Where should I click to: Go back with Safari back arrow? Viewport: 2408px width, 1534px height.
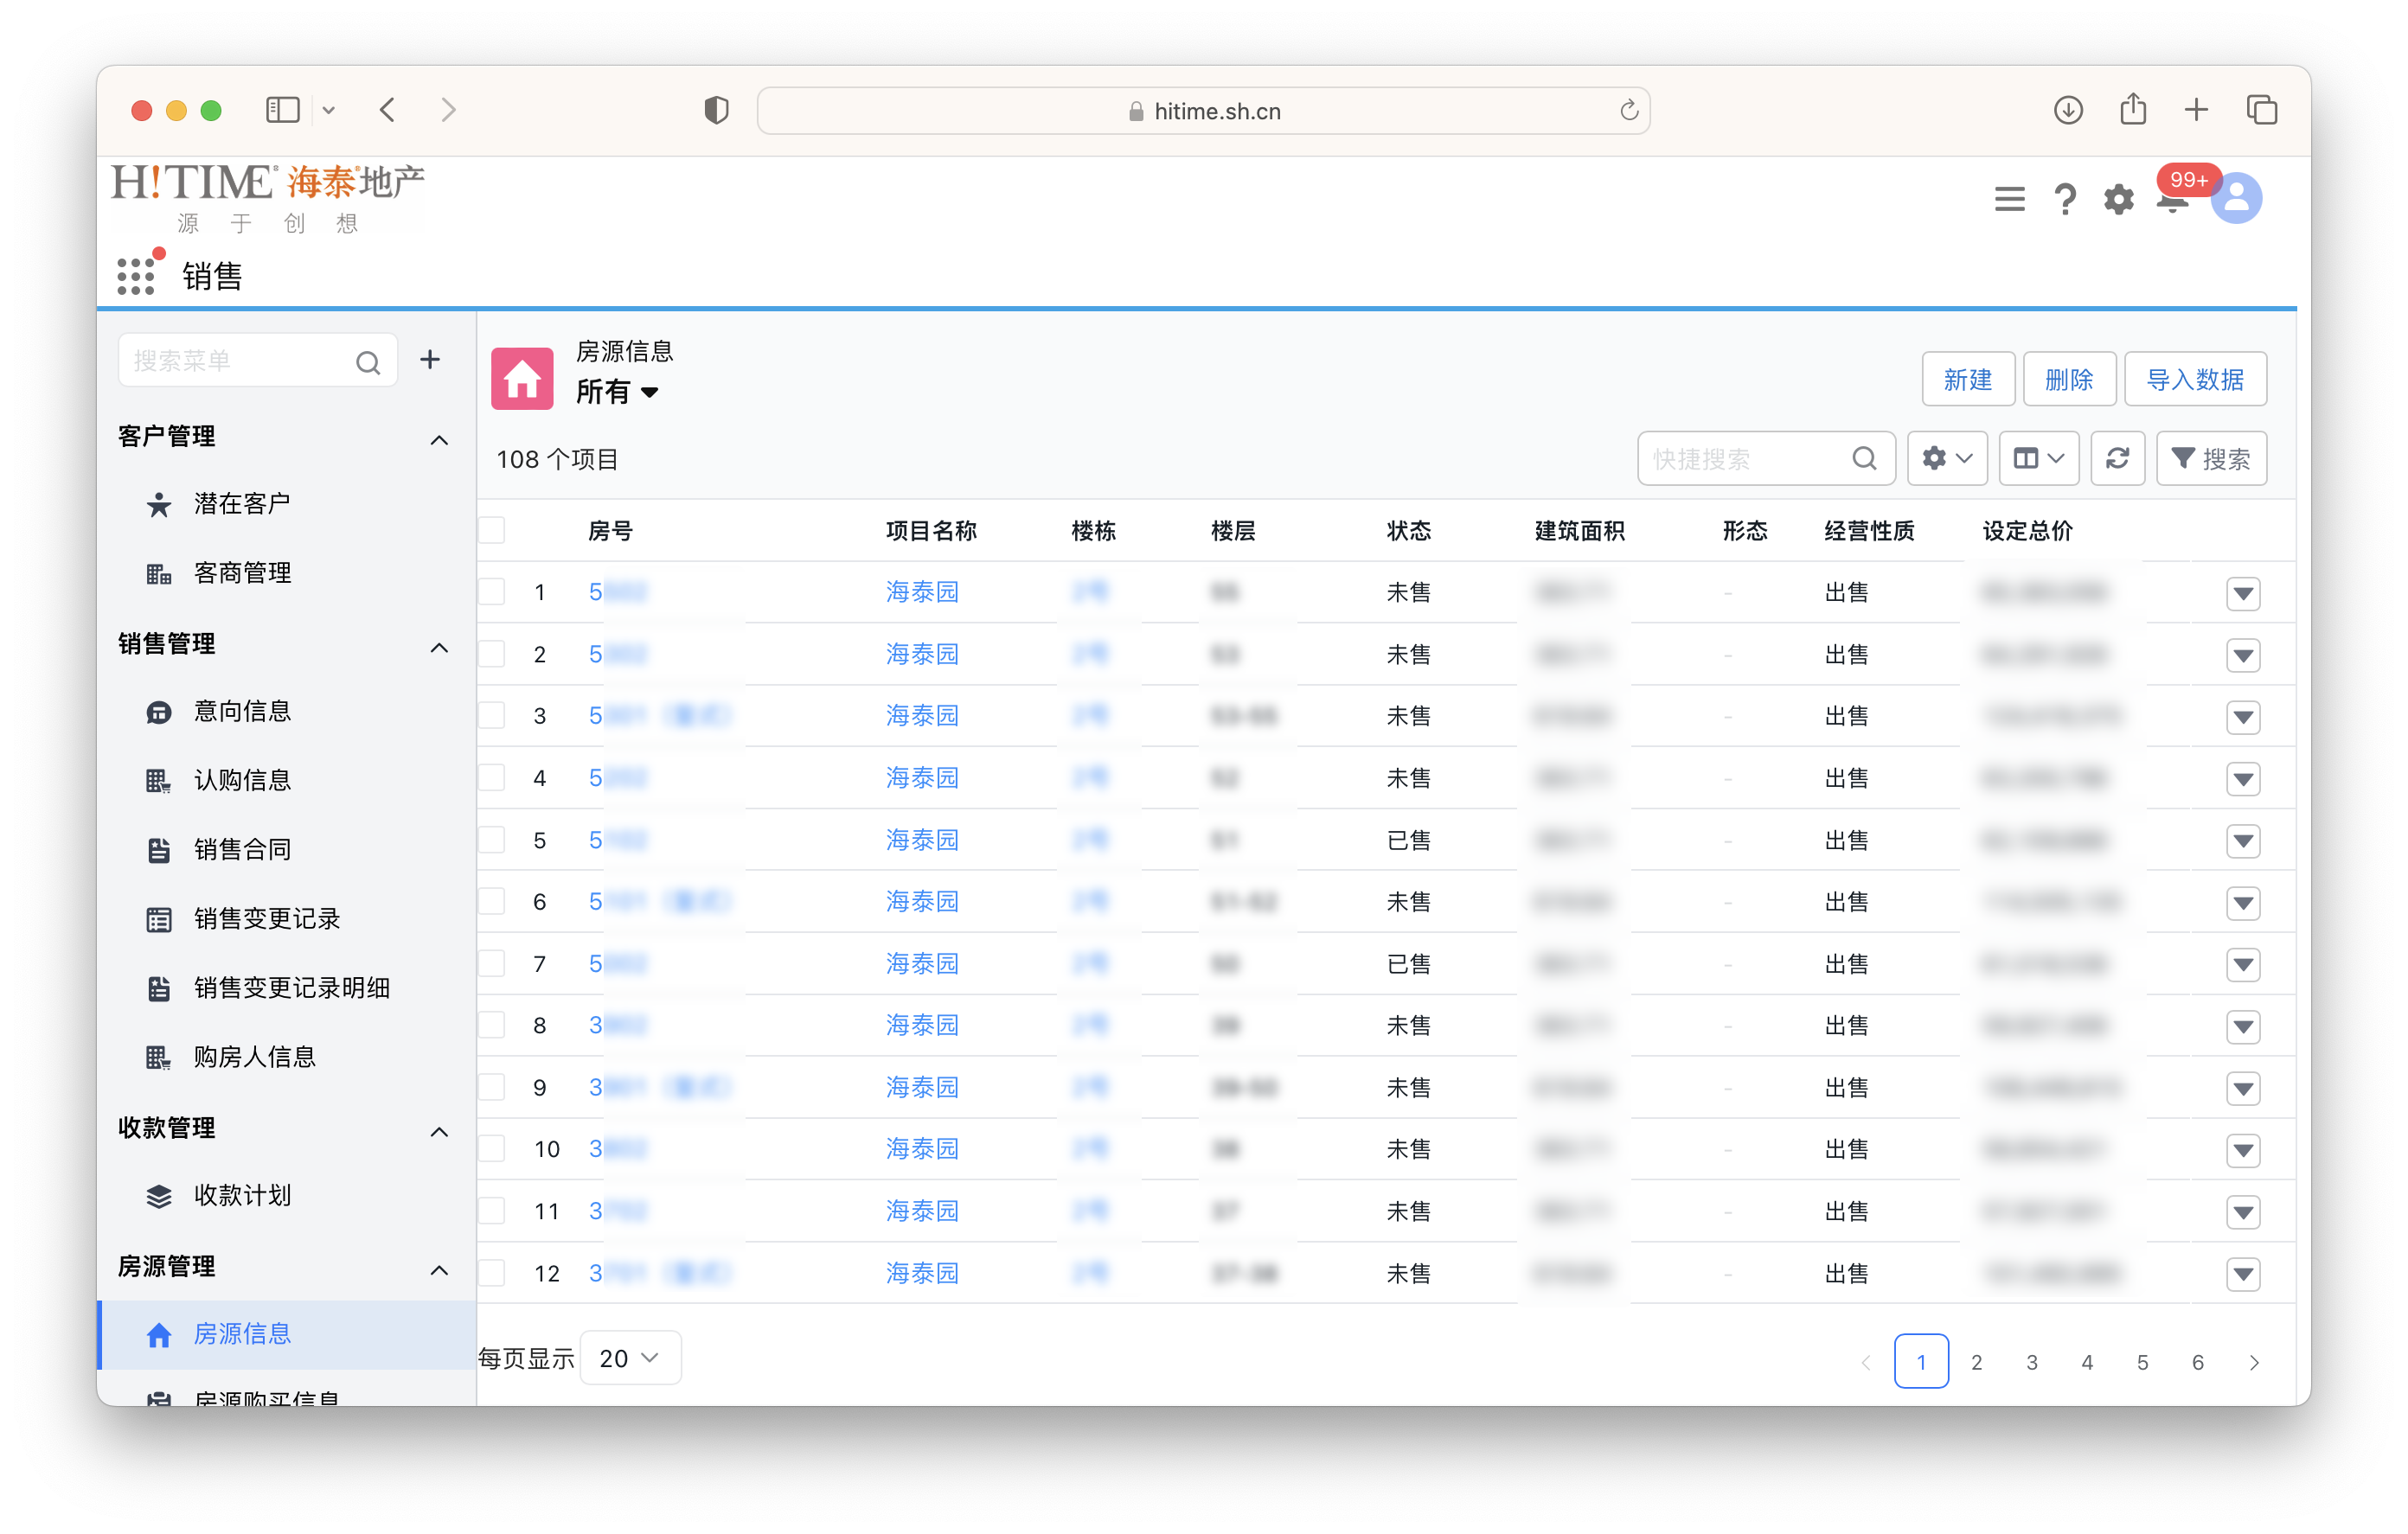point(389,110)
